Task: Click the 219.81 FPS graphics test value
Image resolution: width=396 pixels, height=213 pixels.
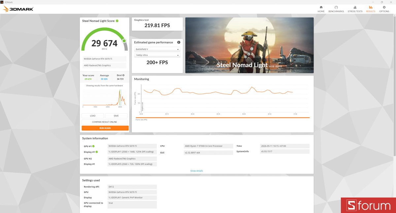Action: (157, 25)
